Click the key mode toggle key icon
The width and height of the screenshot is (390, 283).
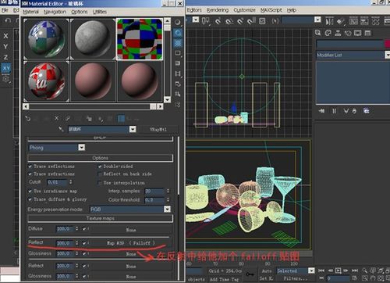pos(250,274)
